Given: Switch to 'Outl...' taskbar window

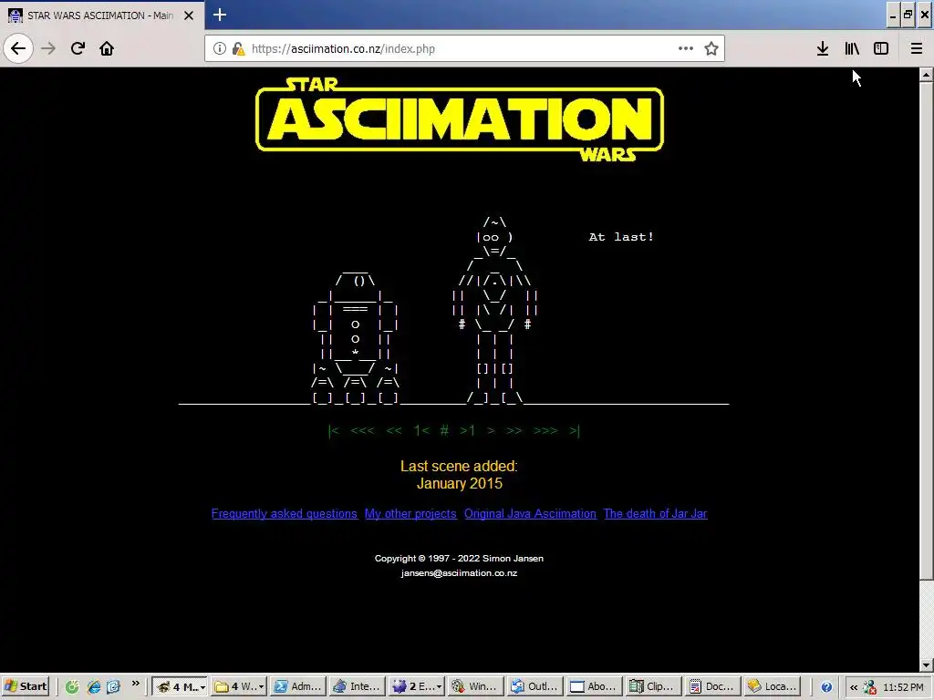Looking at the screenshot, I should click(534, 686).
